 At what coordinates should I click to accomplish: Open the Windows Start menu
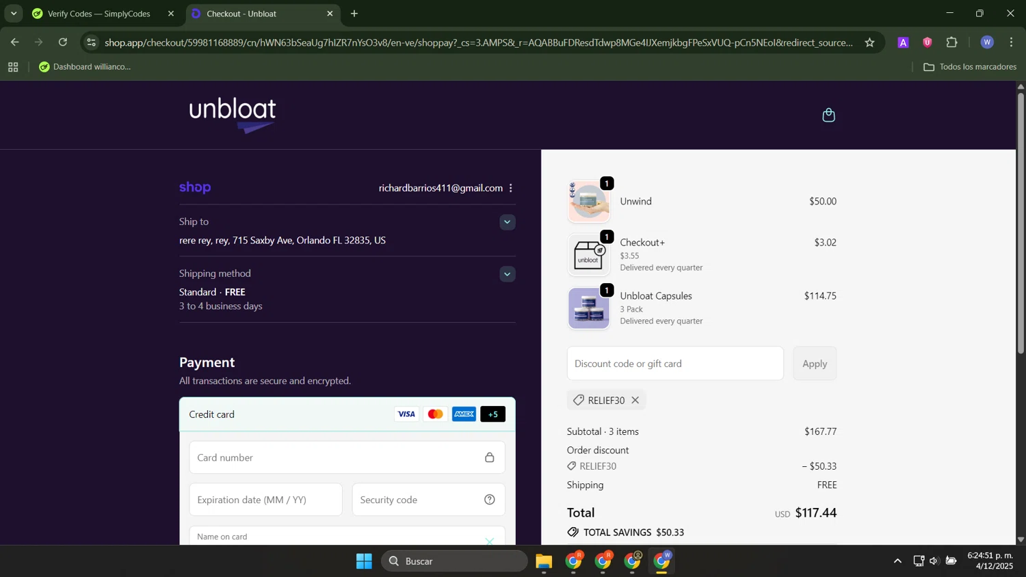pyautogui.click(x=364, y=561)
